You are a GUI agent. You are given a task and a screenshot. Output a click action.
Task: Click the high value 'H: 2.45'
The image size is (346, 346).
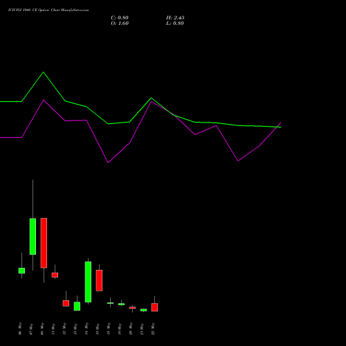tap(175, 18)
